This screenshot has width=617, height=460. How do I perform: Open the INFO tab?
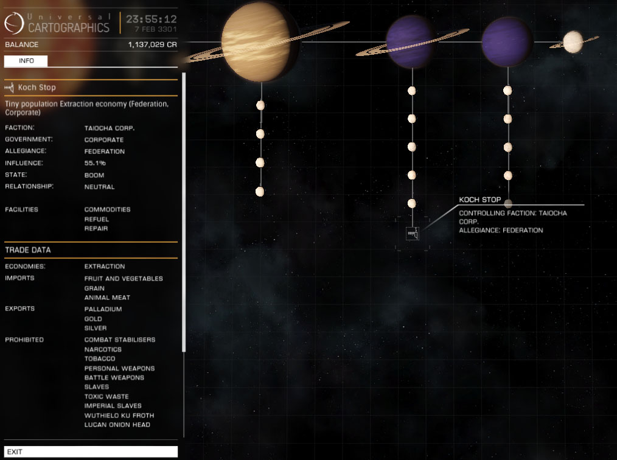[26, 61]
